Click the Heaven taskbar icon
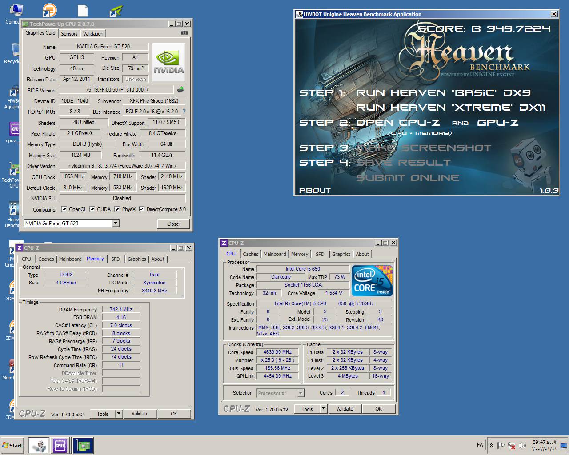 [38, 445]
